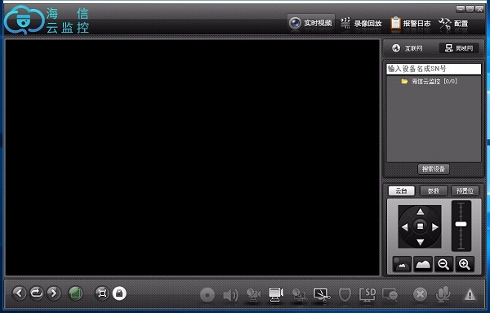Click the PTZ speed slider handle
Image resolution: width=490 pixels, height=313 pixels.
point(461,224)
